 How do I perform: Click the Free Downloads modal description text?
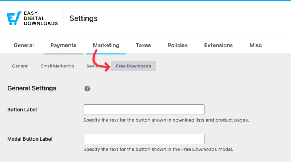158,149
